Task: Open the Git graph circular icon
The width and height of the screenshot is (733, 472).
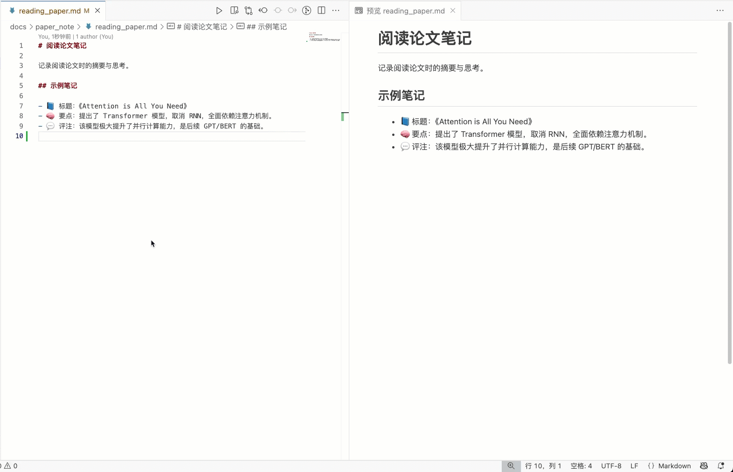Action: (307, 11)
